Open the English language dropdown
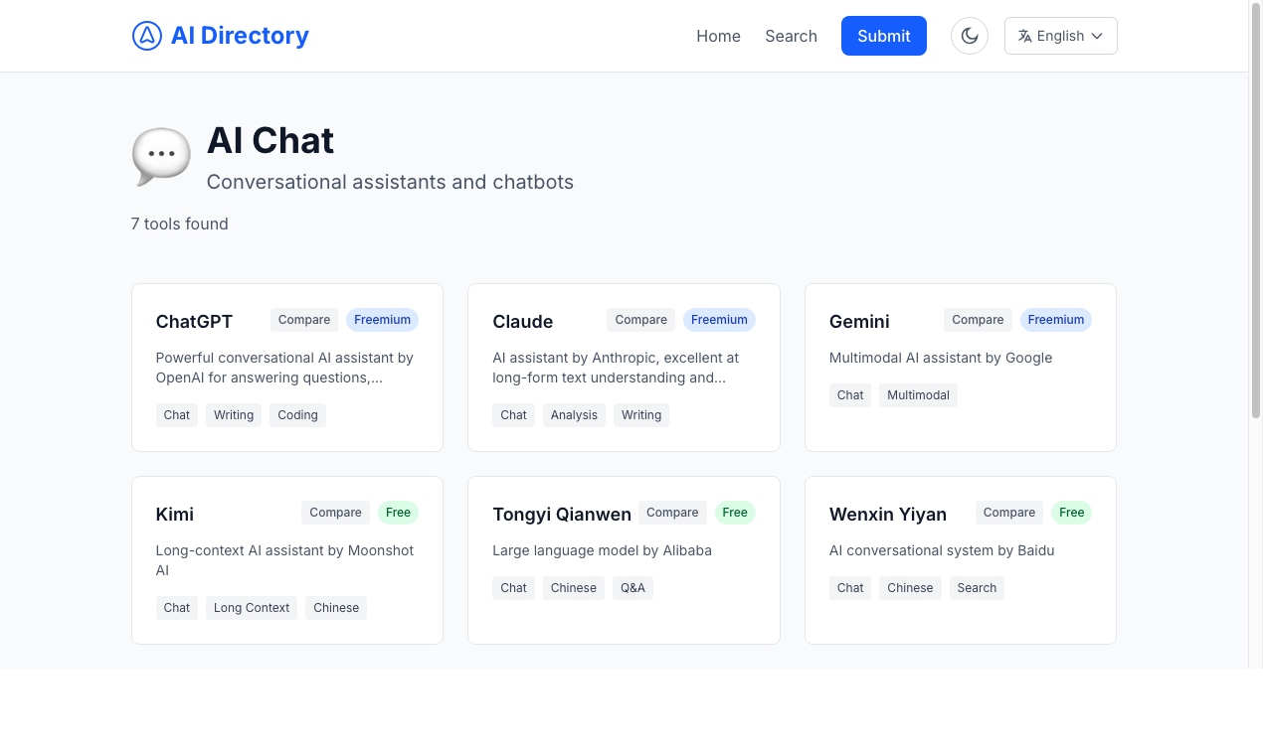1263x755 pixels. point(1060,36)
